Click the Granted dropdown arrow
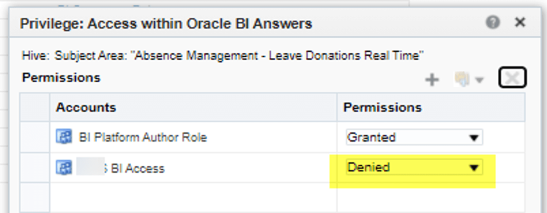Image resolution: width=547 pixels, height=213 pixels. coord(473,138)
